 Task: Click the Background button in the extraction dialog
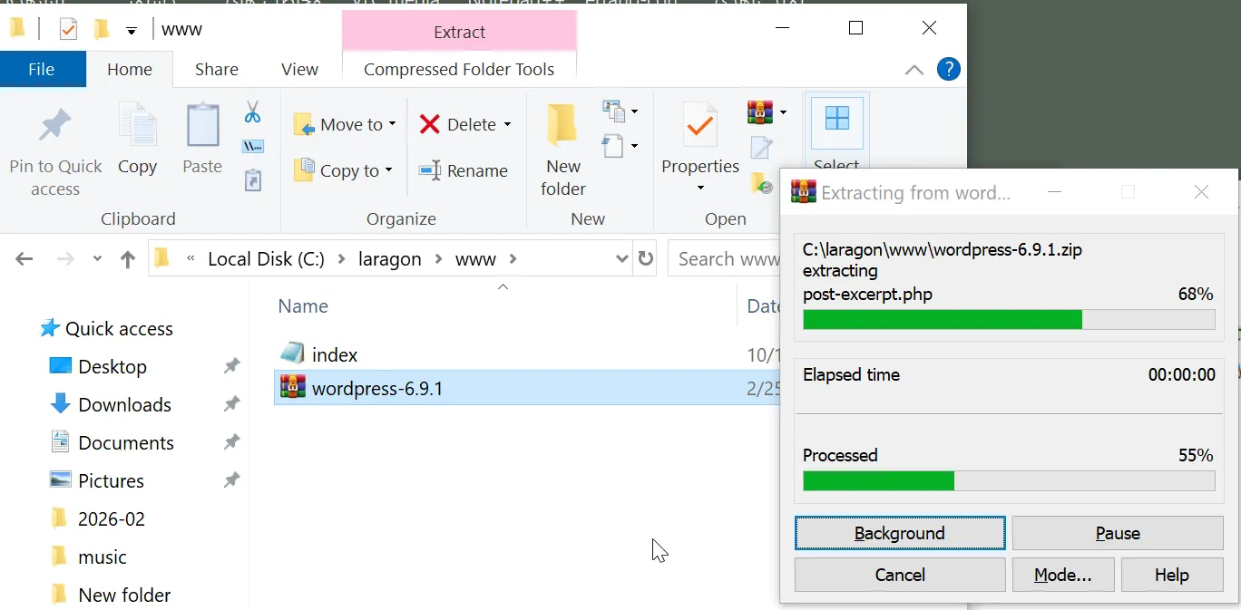coord(900,533)
